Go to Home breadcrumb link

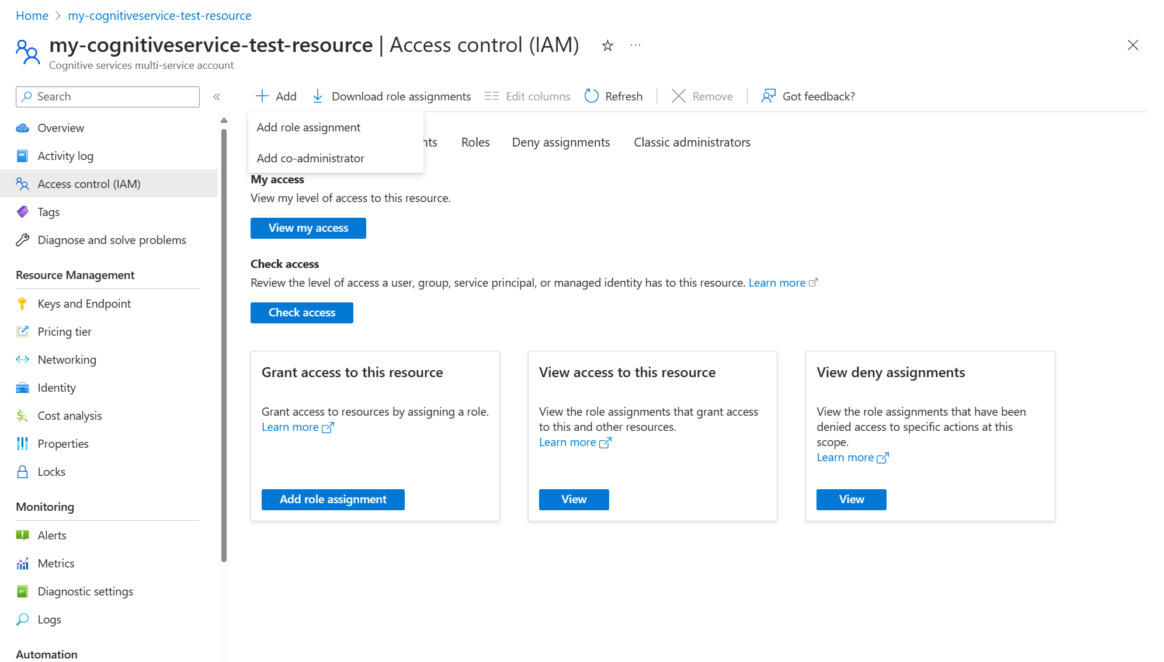coord(32,16)
